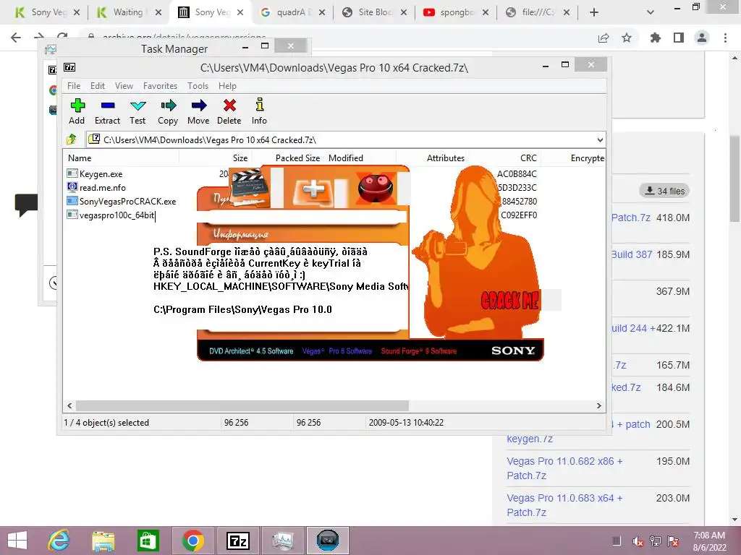Toggle Chrome side panel icon

(x=679, y=38)
